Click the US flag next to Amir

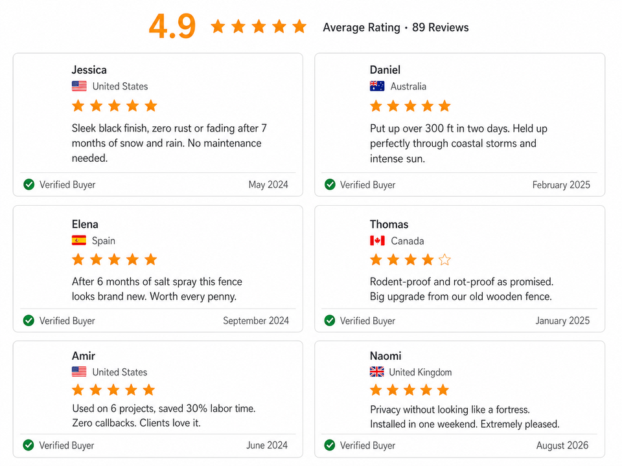coord(79,372)
